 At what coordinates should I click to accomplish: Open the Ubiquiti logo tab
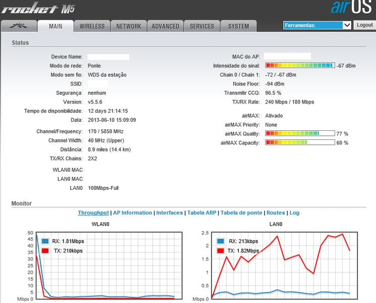[19, 26]
